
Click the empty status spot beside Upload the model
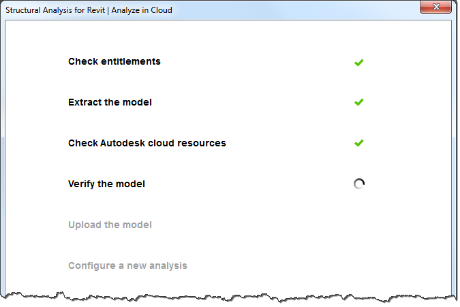(x=359, y=225)
